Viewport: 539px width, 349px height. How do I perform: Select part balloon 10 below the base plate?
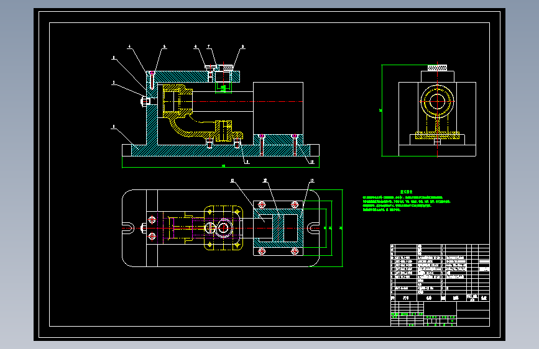pyautogui.click(x=312, y=162)
